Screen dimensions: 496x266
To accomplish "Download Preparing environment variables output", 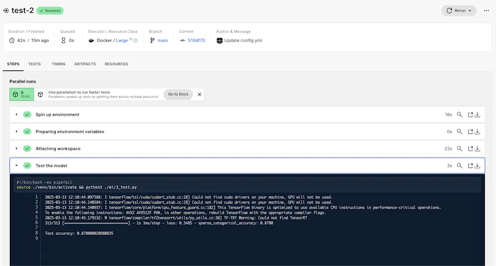I will click(x=478, y=132).
